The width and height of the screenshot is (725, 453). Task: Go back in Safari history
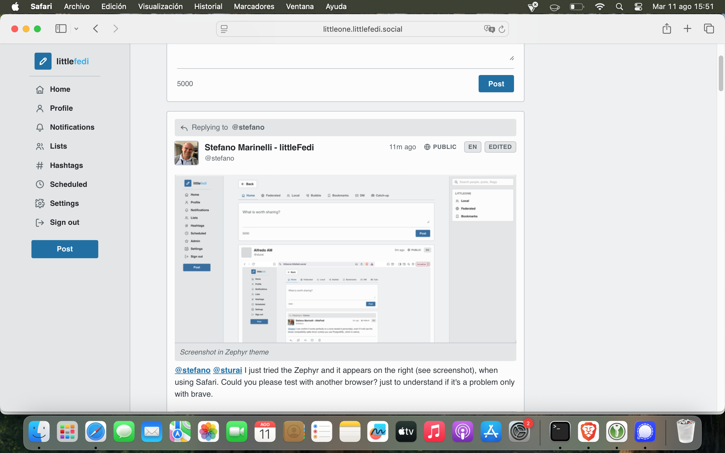(95, 29)
